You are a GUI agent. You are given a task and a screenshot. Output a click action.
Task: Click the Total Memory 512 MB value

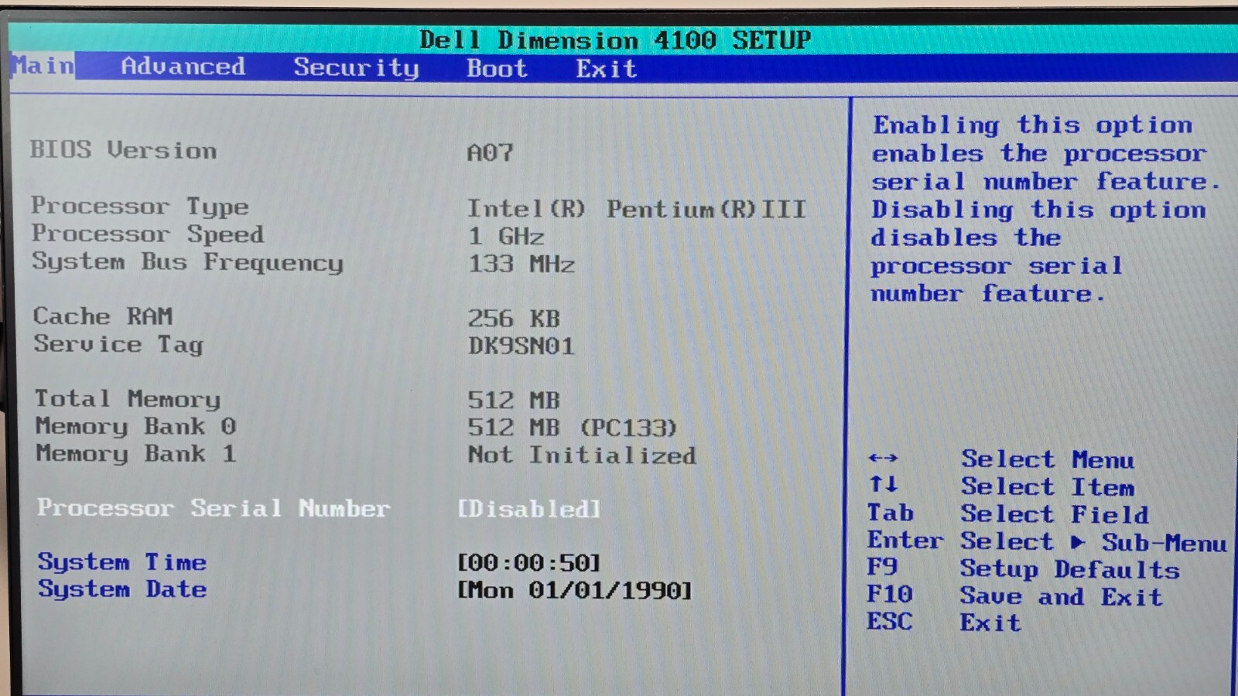(x=514, y=400)
